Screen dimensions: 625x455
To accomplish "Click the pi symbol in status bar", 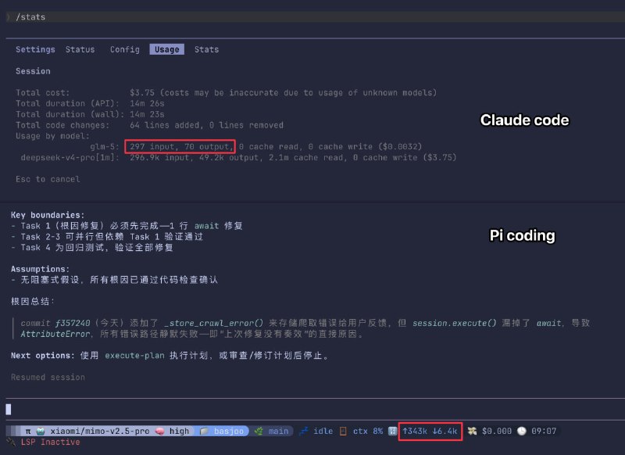I will pyautogui.click(x=28, y=431).
